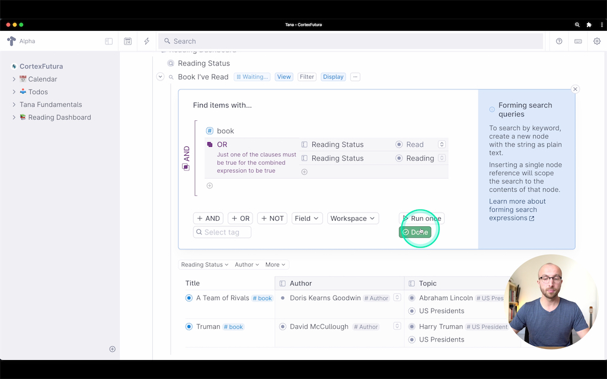607x379 pixels.
Task: Toggle the Waiting status pill
Action: (x=252, y=76)
